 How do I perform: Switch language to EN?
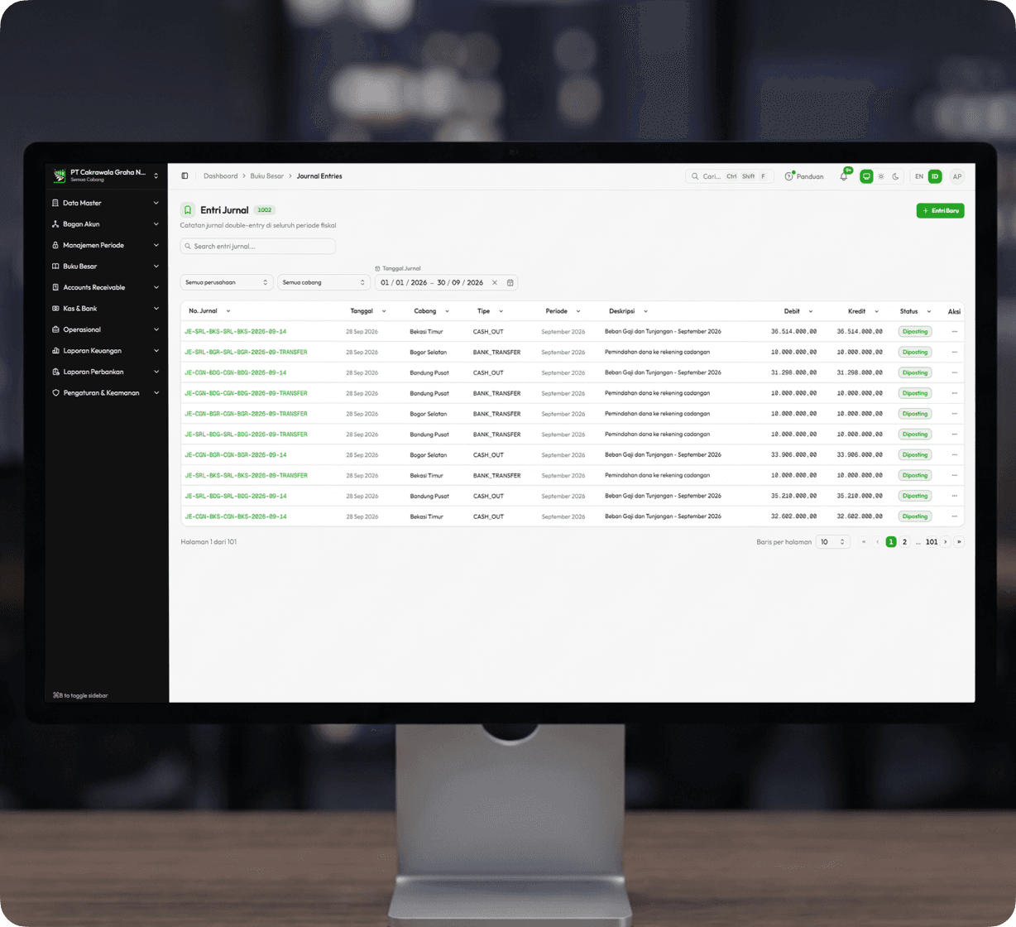(x=919, y=176)
